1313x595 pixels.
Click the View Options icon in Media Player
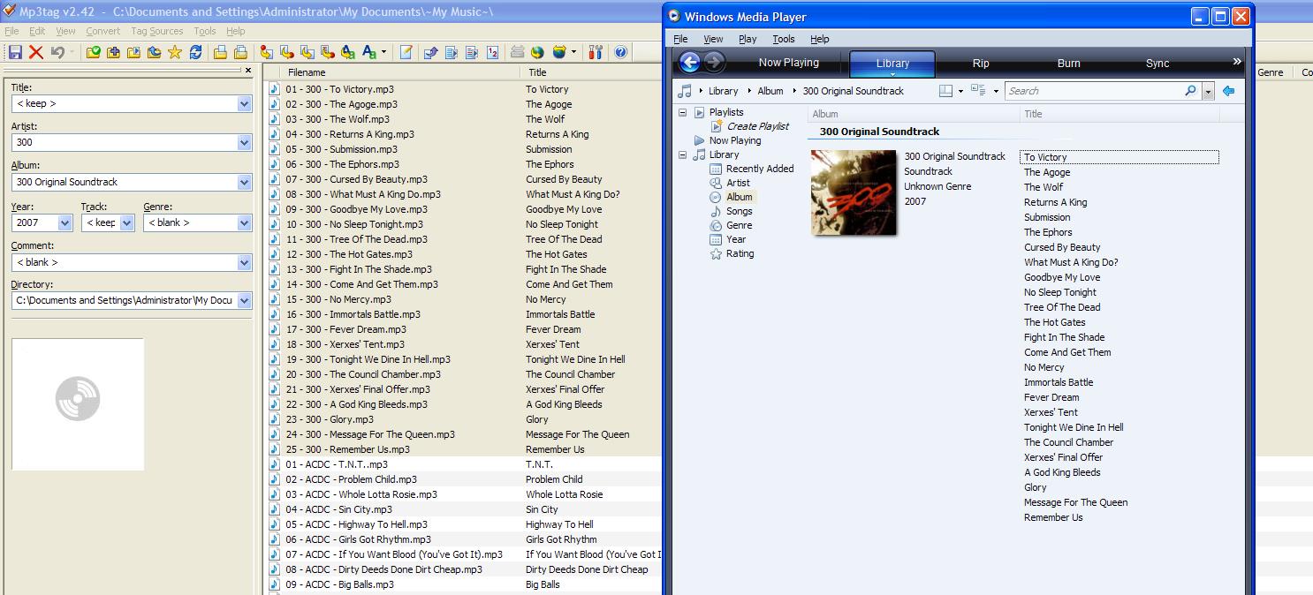click(x=978, y=90)
